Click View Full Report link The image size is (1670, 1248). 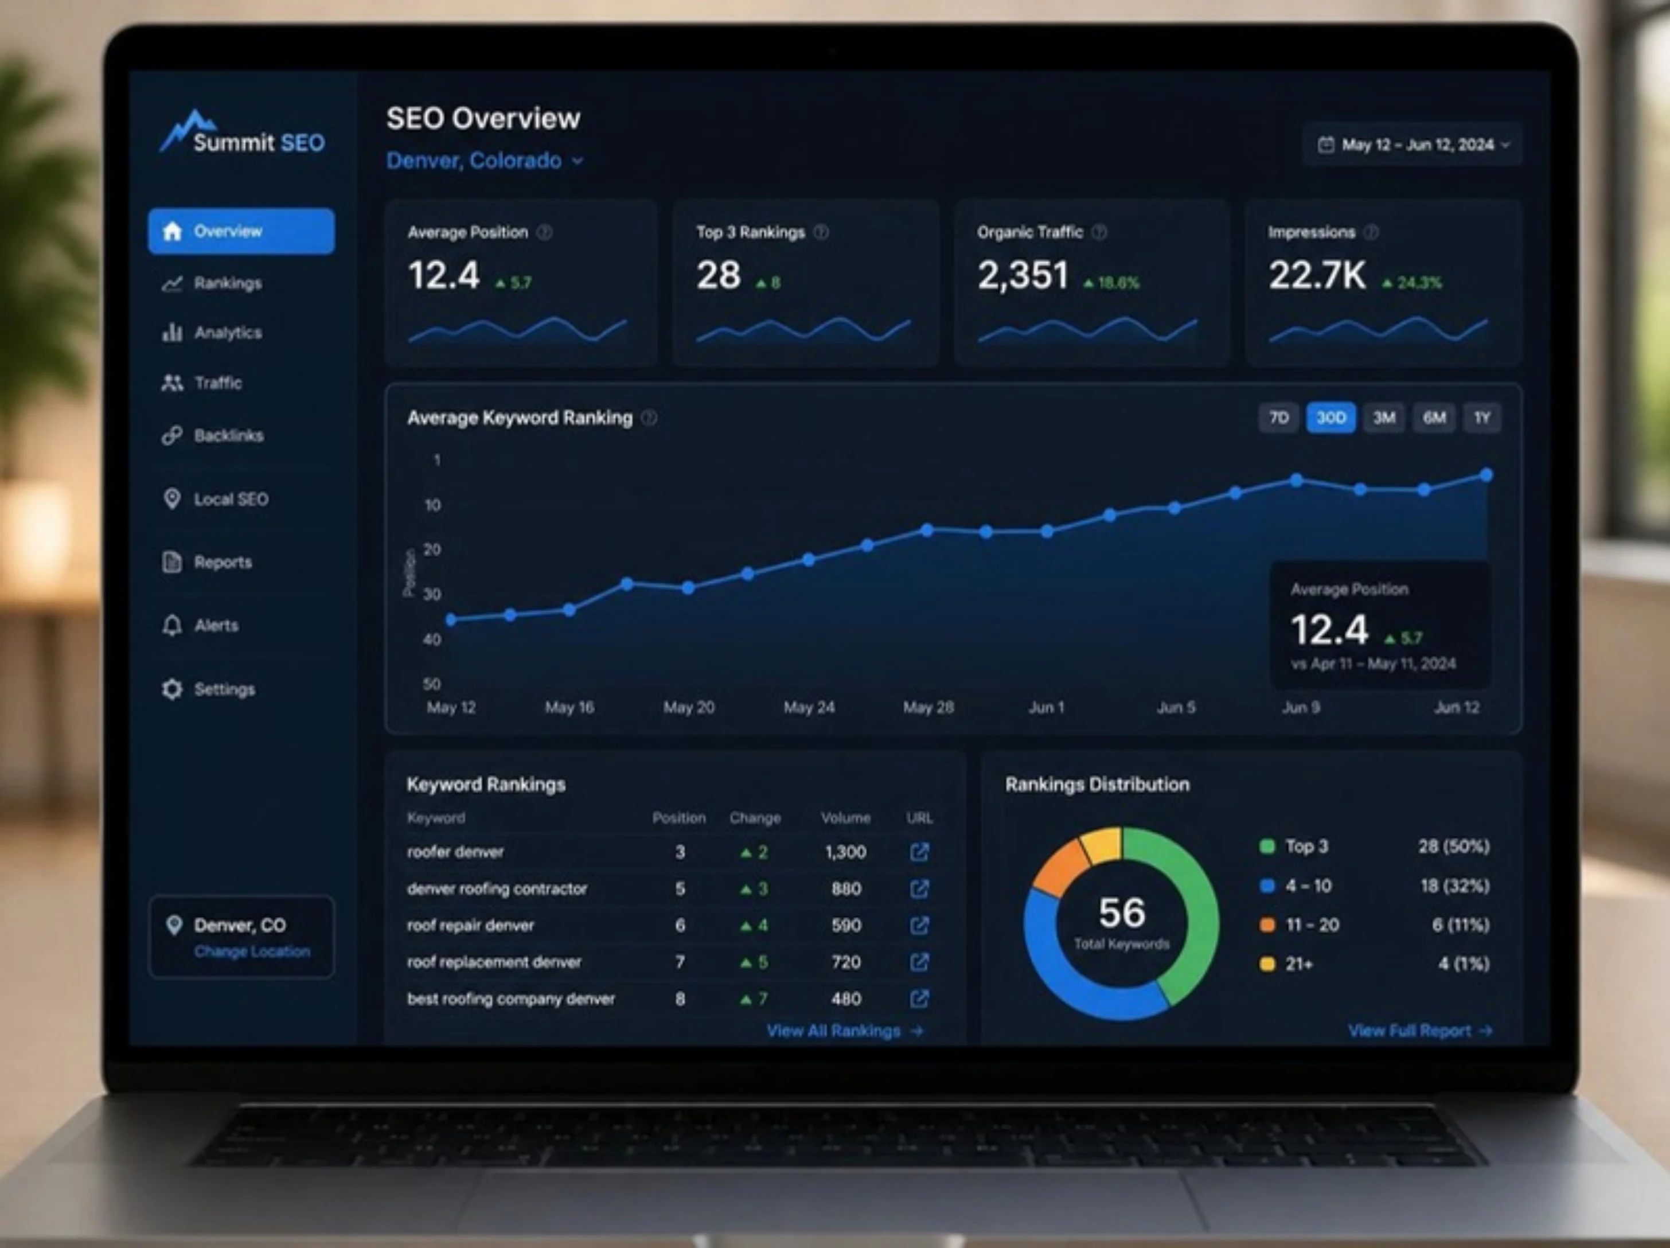[x=1420, y=1031]
